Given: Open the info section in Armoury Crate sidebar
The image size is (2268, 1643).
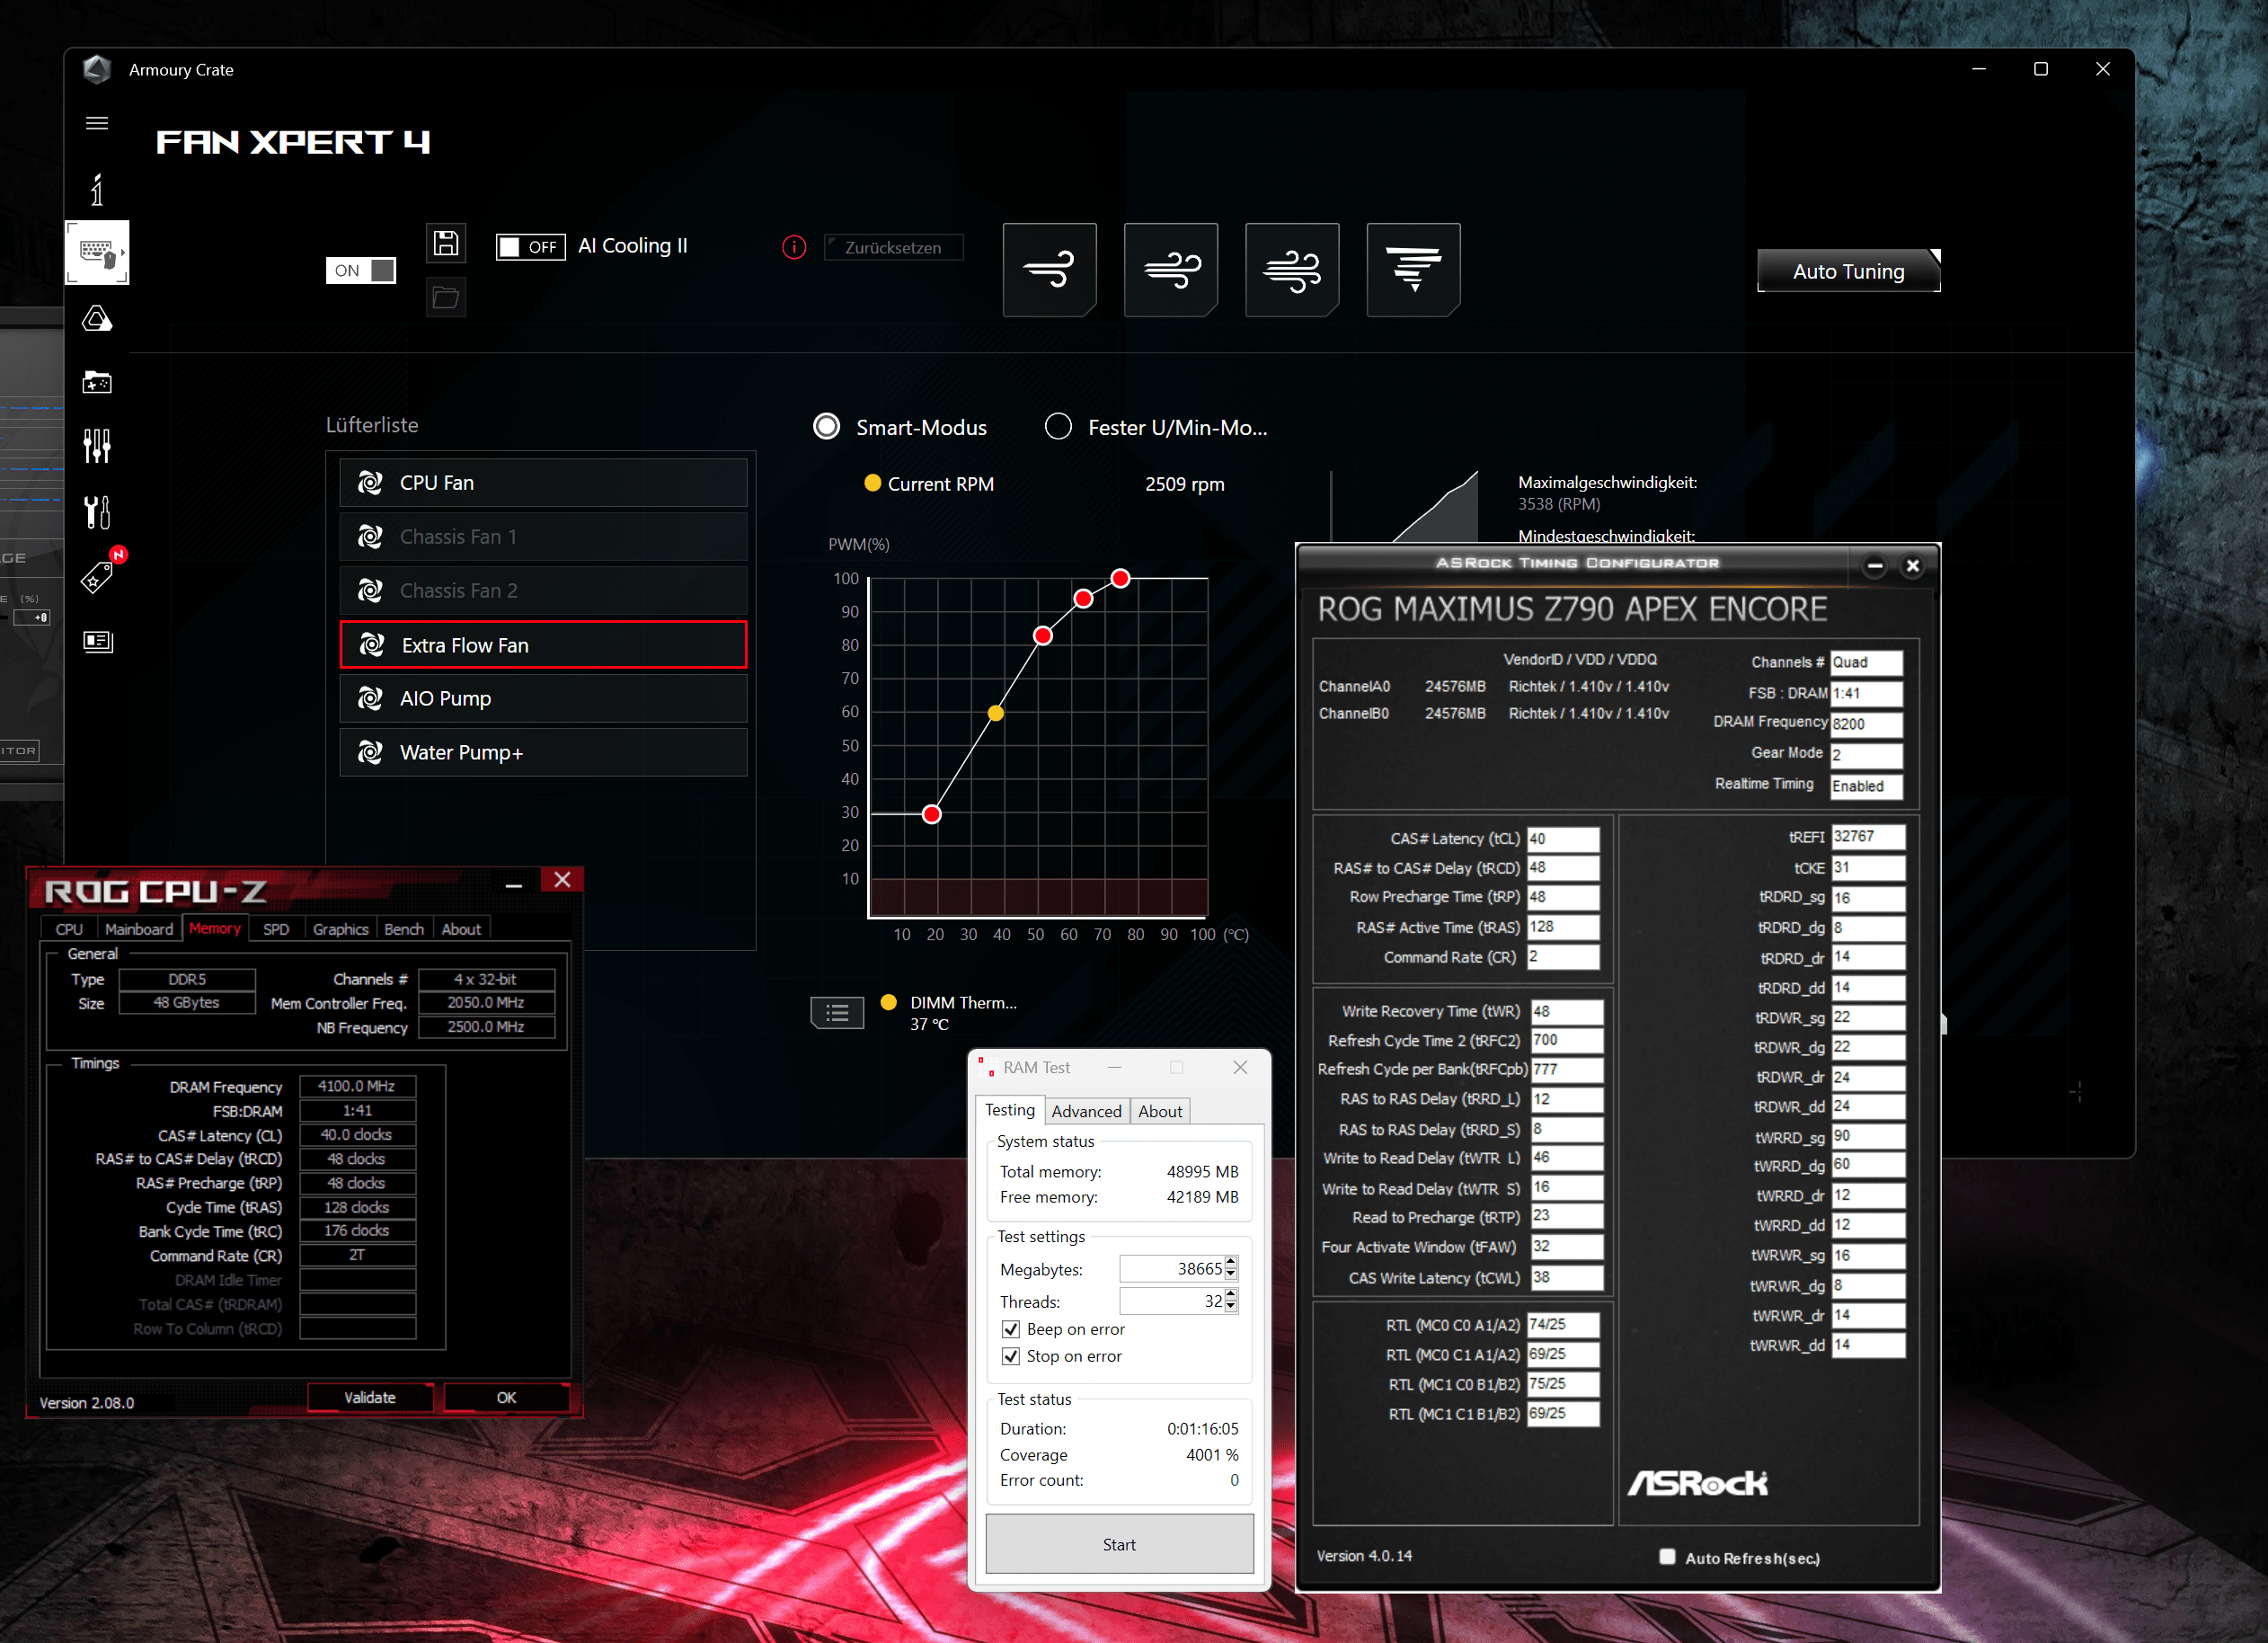Looking at the screenshot, I should point(97,189).
